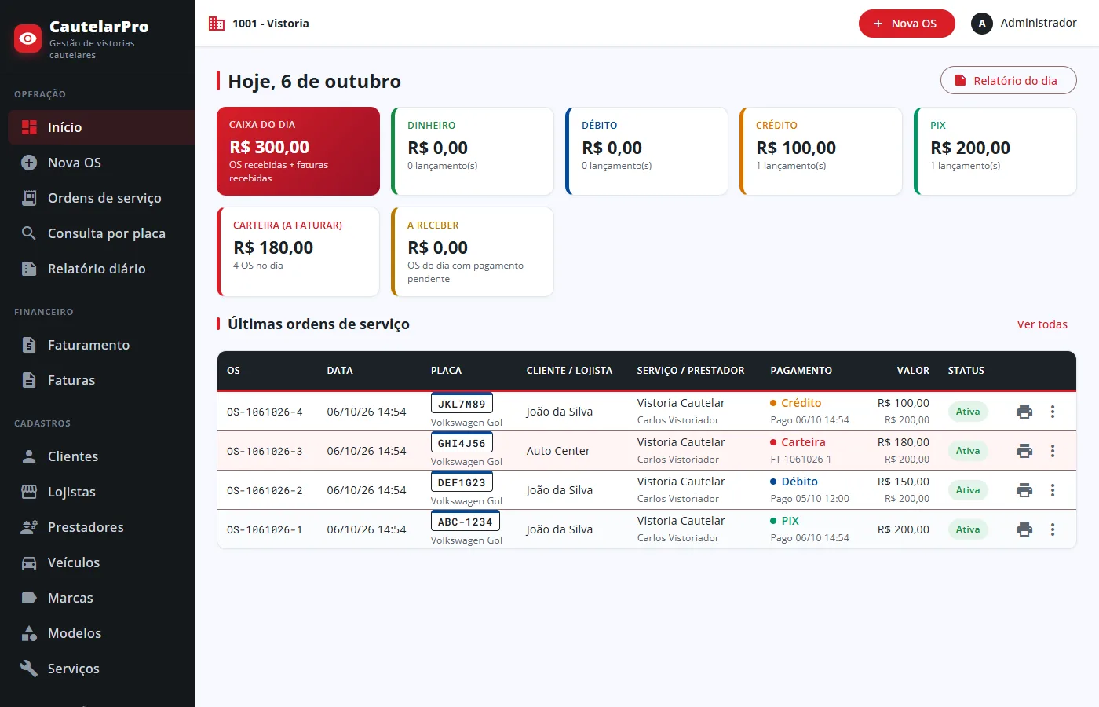Screen dimensions: 1099x707
Task: Click the Débito summary card
Action: coord(647,151)
